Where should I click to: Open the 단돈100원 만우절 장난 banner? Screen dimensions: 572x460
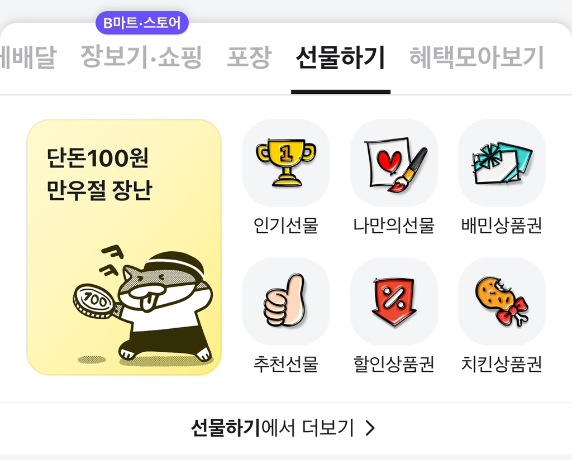pos(124,247)
